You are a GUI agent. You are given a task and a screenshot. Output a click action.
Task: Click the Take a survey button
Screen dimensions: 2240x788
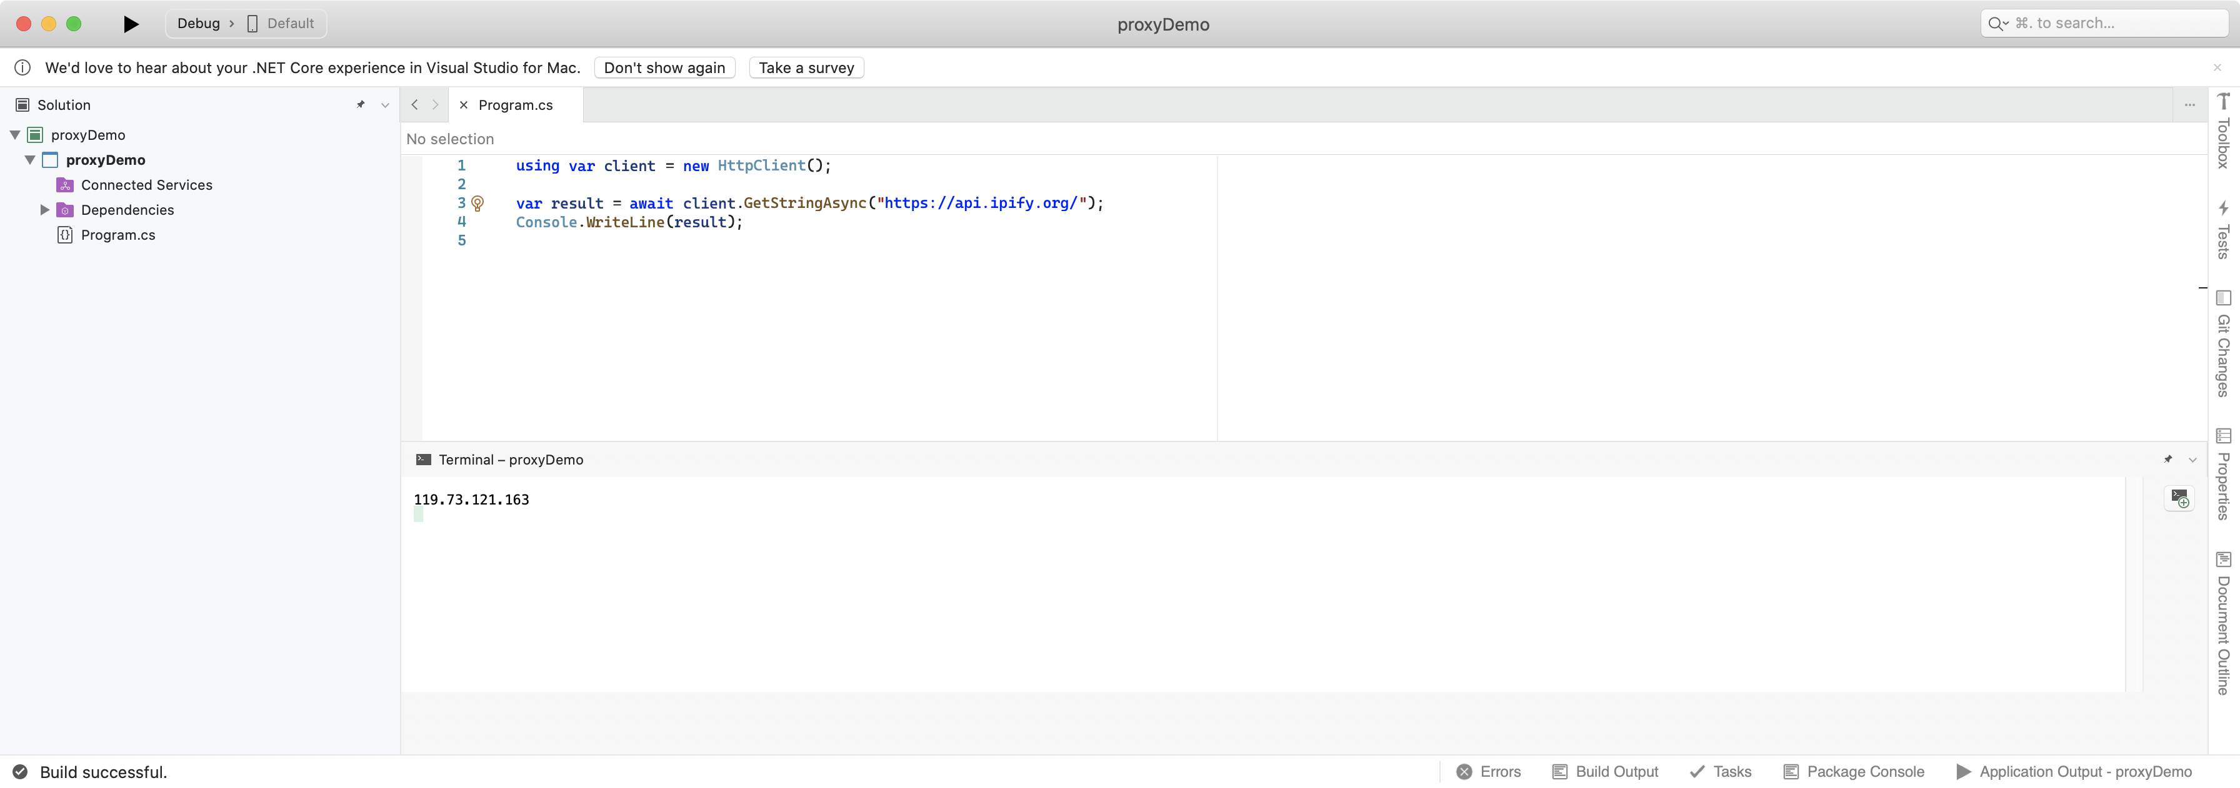coord(806,68)
